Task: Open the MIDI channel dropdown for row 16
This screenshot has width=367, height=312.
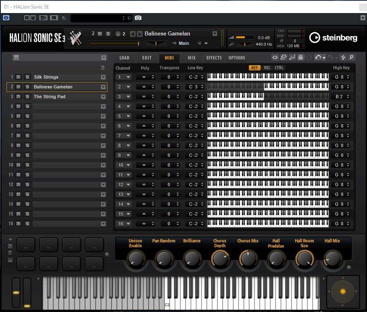Action: [x=123, y=224]
